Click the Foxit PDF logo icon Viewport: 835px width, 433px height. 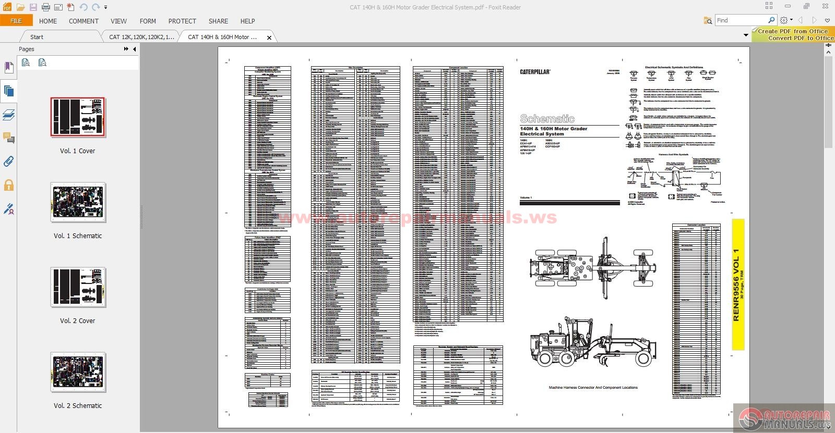7,7
